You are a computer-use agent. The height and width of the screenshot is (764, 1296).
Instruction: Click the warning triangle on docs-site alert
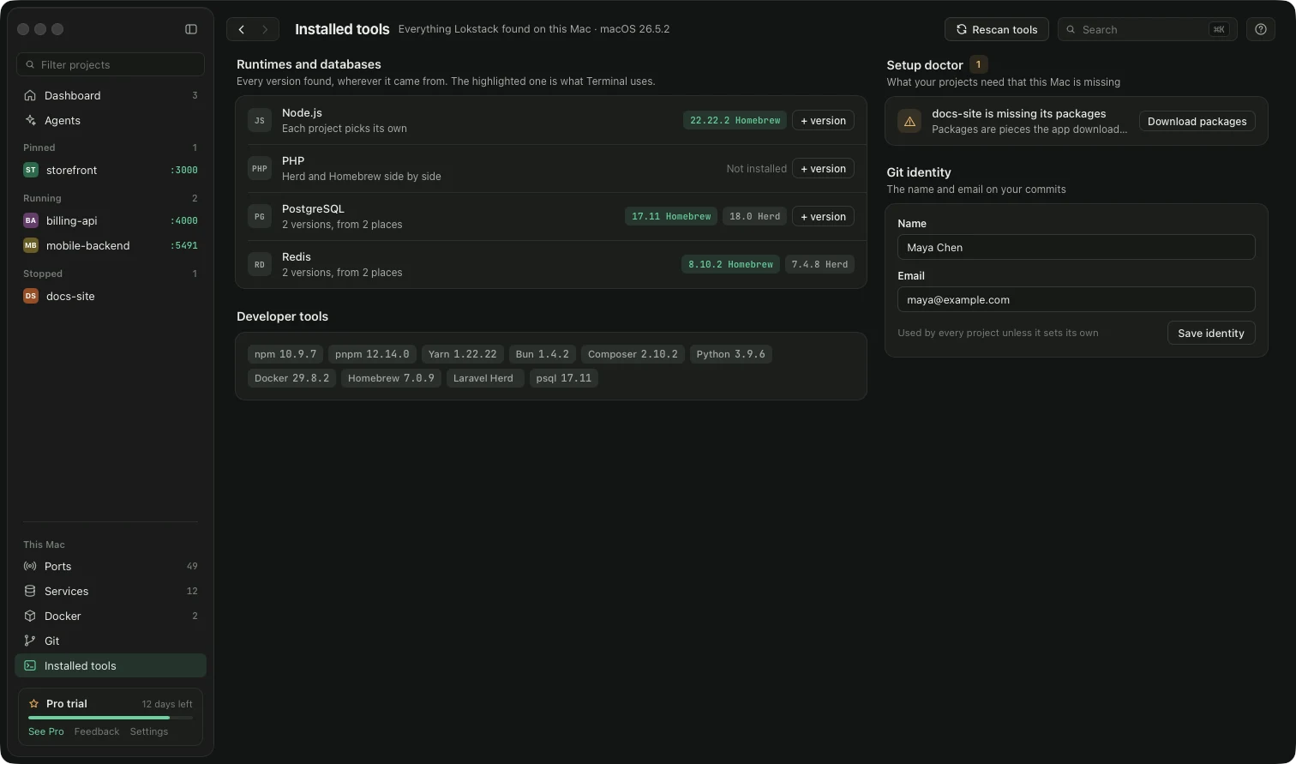point(909,121)
